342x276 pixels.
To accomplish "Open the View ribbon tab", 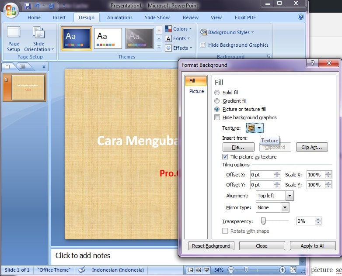I will [x=216, y=17].
